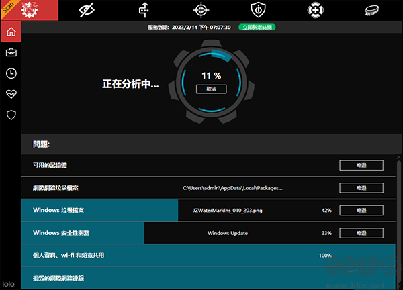The width and height of the screenshot is (403, 290).
Task: Click the issues list vertical scrollbar
Action: click(x=398, y=221)
